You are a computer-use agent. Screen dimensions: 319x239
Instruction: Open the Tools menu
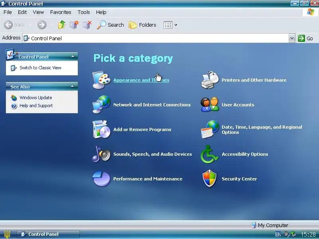(x=84, y=12)
